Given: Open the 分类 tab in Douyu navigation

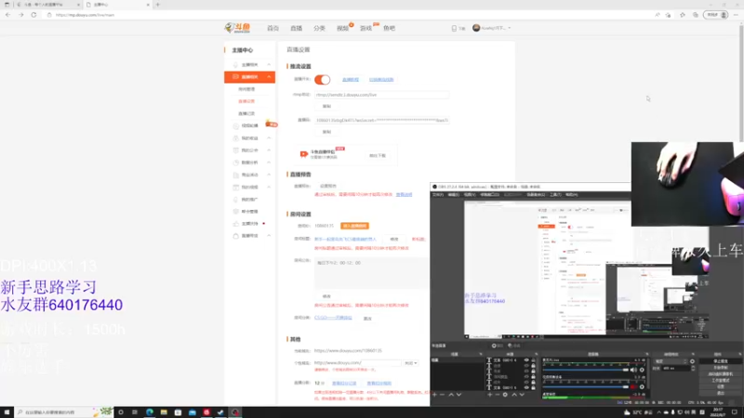Looking at the screenshot, I should pos(319,29).
